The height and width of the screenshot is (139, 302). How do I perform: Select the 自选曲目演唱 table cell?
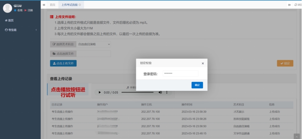(x=241, y=126)
